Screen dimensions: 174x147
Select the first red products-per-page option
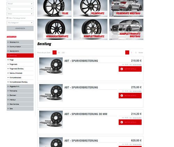coord(55,52)
